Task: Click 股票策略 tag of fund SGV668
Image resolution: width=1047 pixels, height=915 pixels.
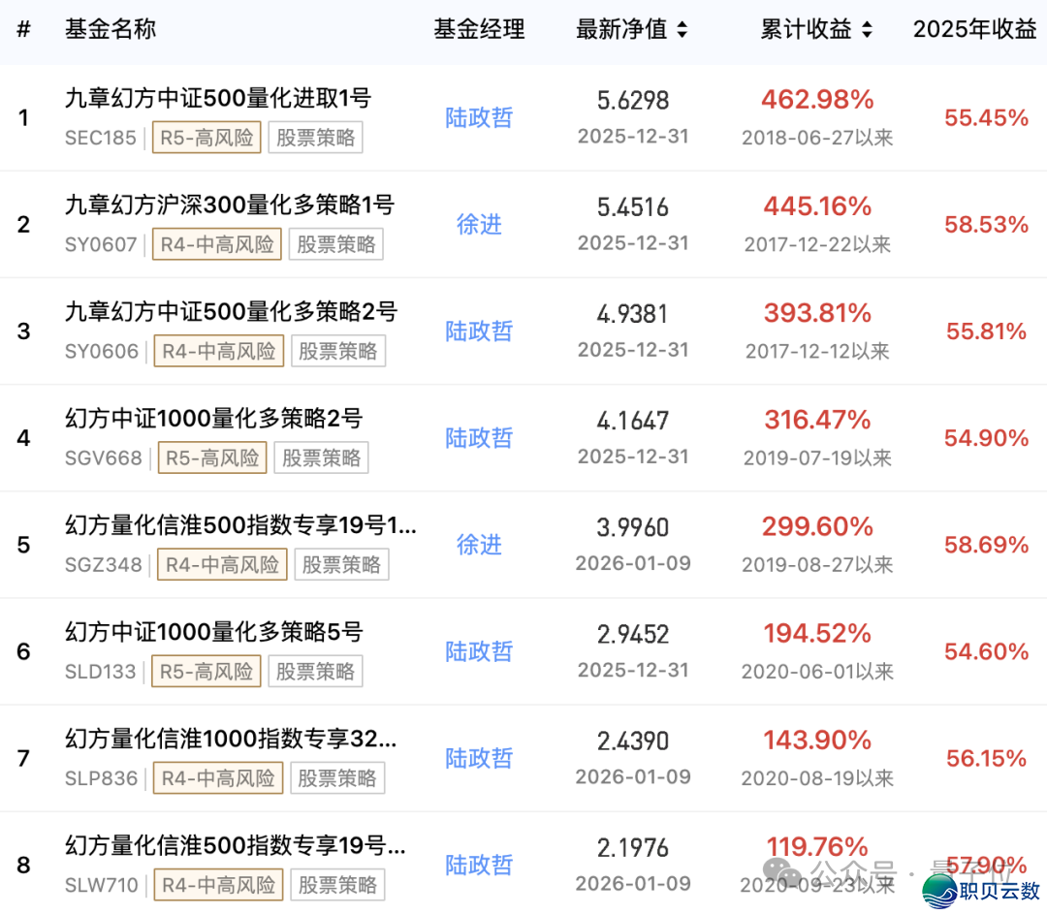Action: (321, 457)
